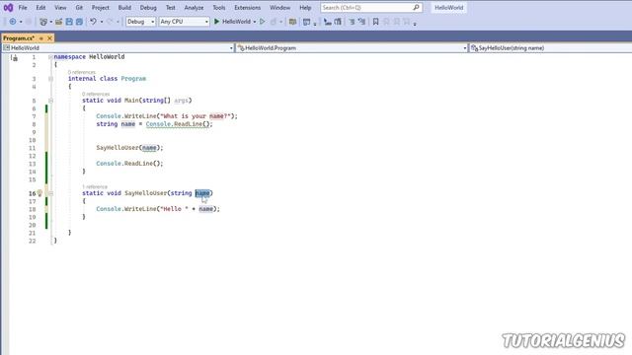The width and height of the screenshot is (632, 355).
Task: Open the Tools menu
Action: [219, 8]
